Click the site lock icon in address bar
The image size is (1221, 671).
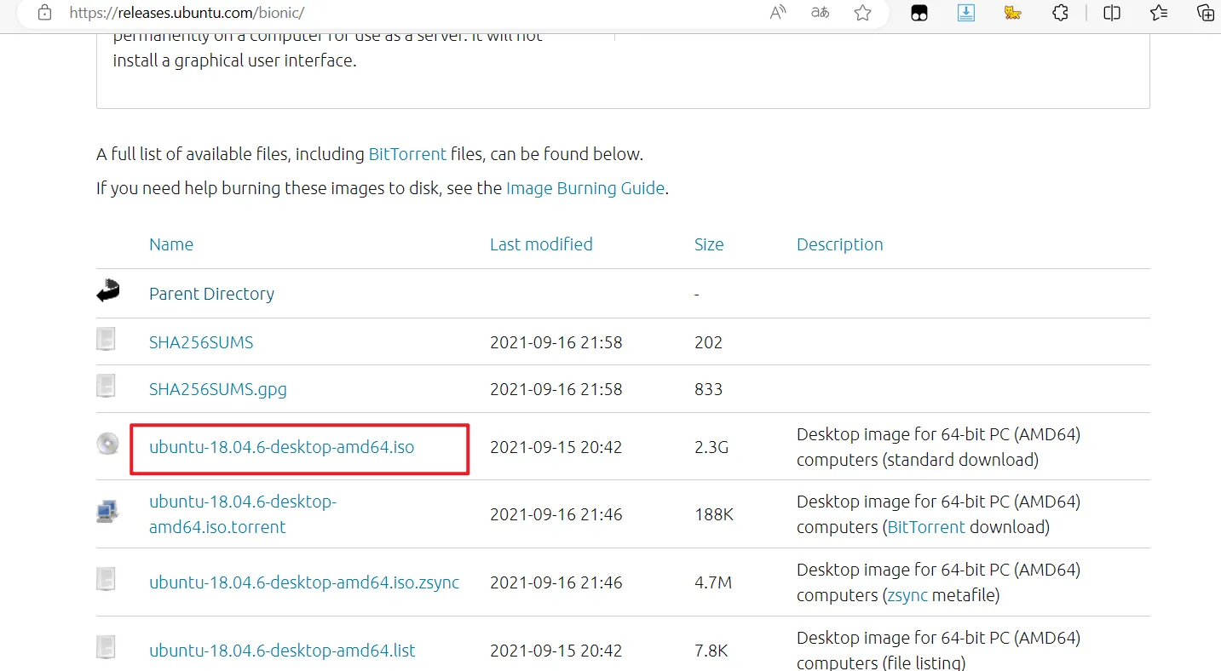44,13
